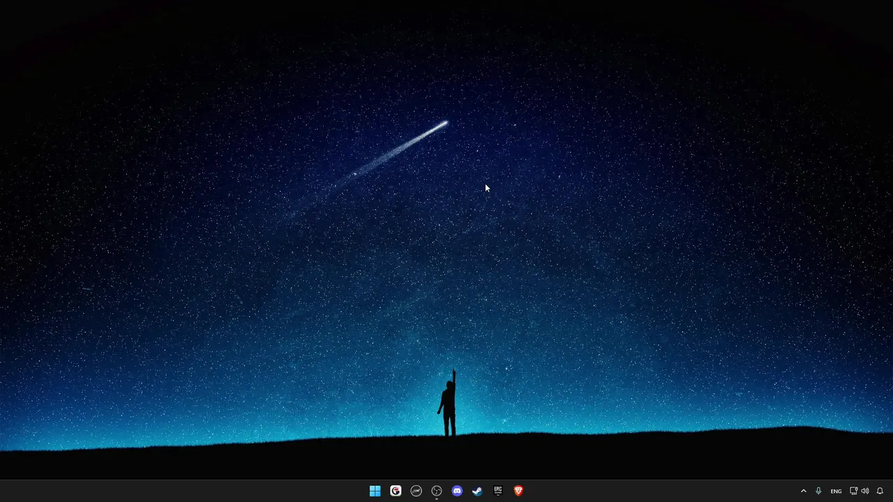Open the Windows Start menu
The image size is (893, 502).
[x=375, y=491]
